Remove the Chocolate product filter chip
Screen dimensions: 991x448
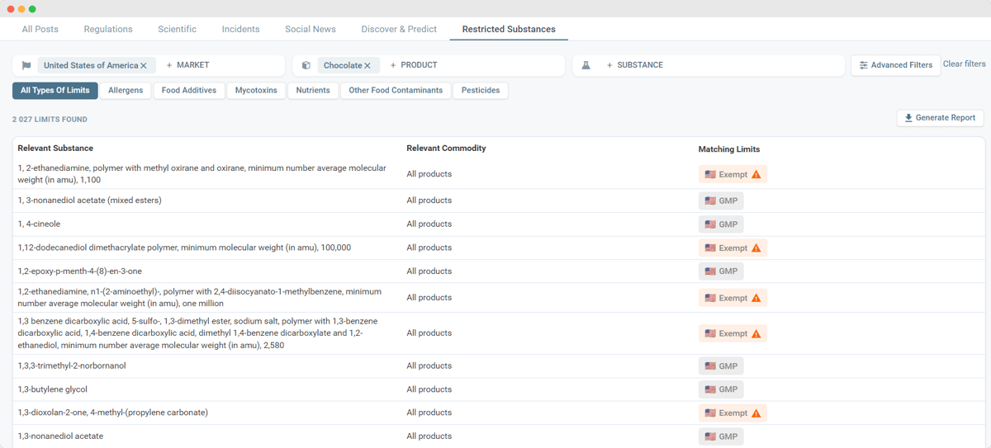coord(367,65)
